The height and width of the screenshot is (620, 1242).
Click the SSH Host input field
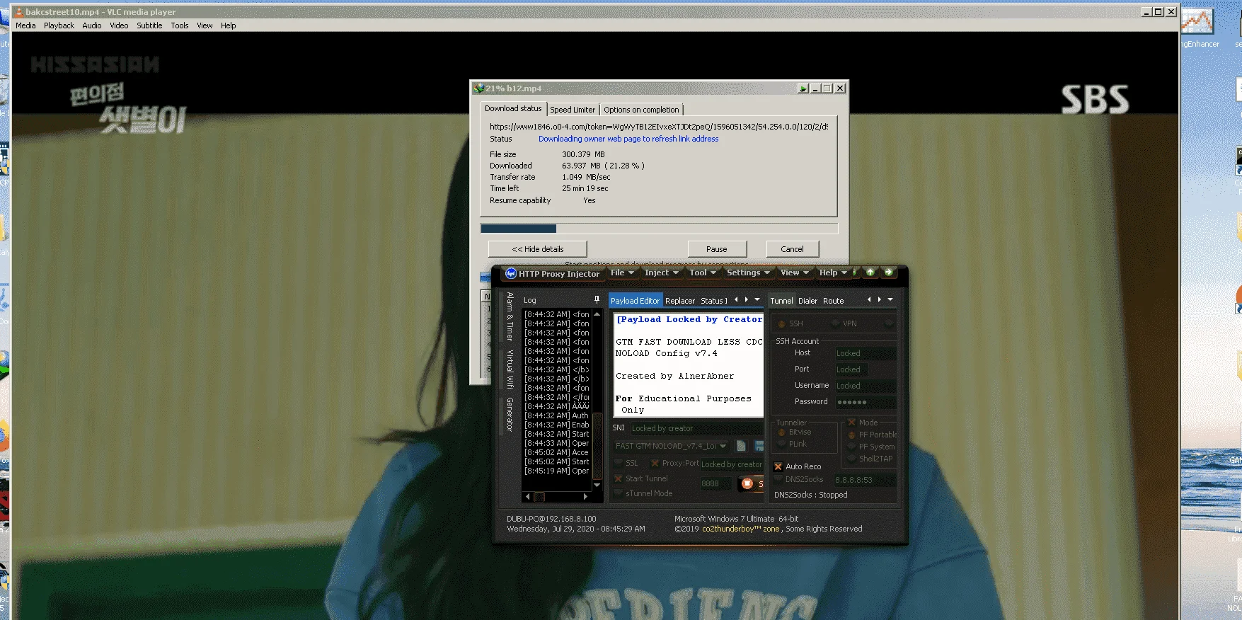[x=865, y=353]
